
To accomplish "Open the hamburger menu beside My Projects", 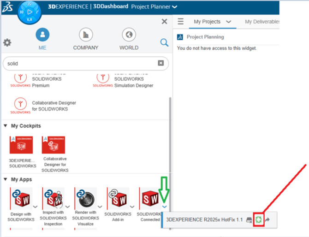I will (181, 21).
